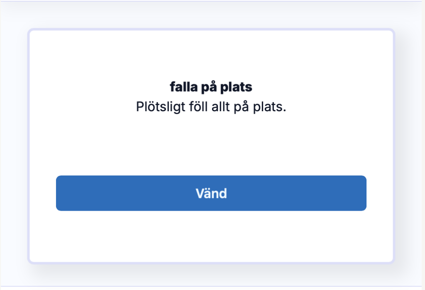Click the gray background right of the flashcard
Viewport: 425px width, 290px height.
tap(410, 145)
